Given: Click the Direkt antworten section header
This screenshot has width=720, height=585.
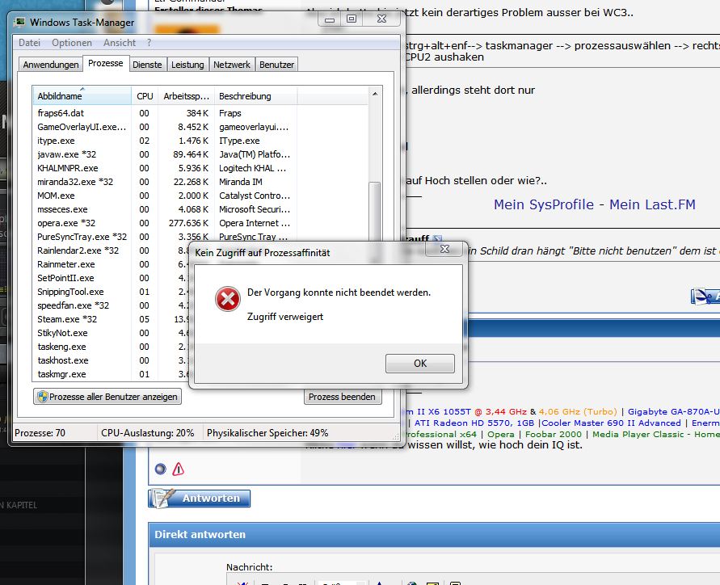Looking at the screenshot, I should pos(200,534).
